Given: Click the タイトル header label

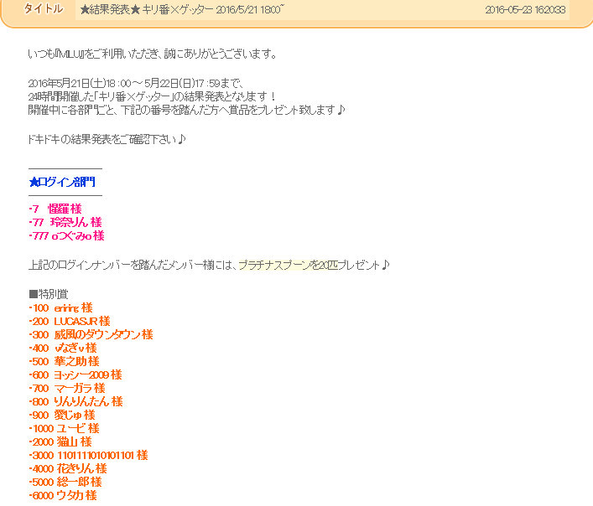Looking at the screenshot, I should 43,9.
